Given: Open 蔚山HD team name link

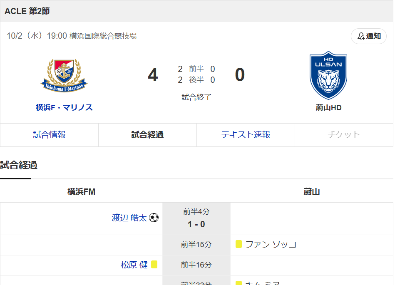Looking at the screenshot, I should pyautogui.click(x=328, y=107).
